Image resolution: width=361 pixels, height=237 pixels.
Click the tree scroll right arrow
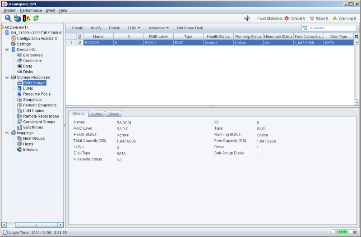(60, 225)
